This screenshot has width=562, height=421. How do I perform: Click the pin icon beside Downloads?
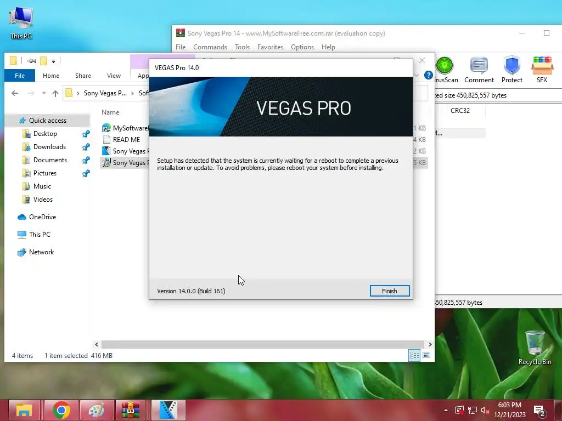(x=86, y=147)
